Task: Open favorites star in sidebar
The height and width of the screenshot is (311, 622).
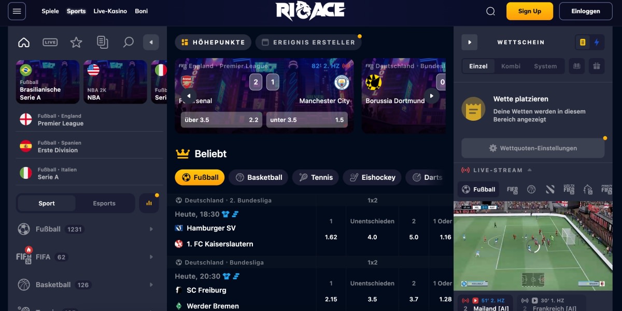Action: pos(76,43)
